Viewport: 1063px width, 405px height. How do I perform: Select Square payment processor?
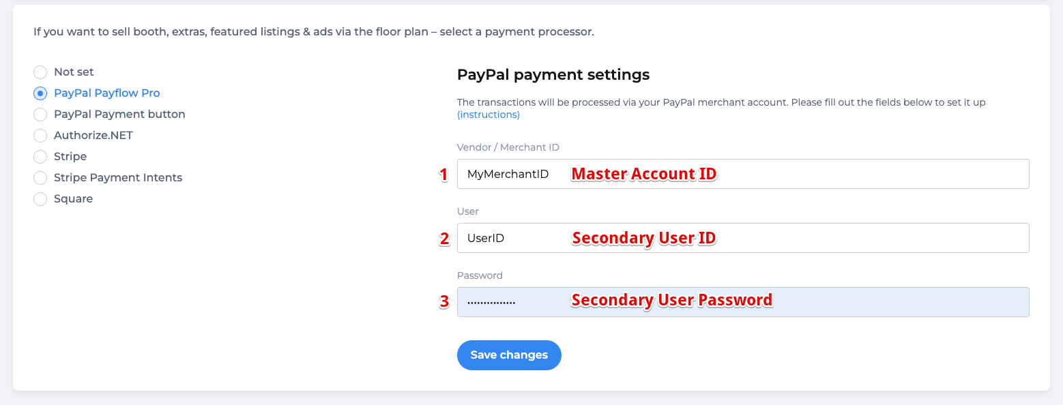point(40,198)
